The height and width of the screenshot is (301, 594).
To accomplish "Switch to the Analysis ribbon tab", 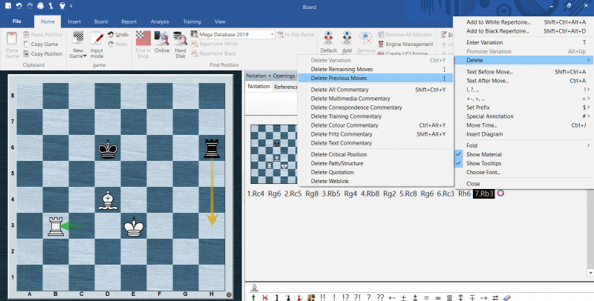I will [x=160, y=21].
